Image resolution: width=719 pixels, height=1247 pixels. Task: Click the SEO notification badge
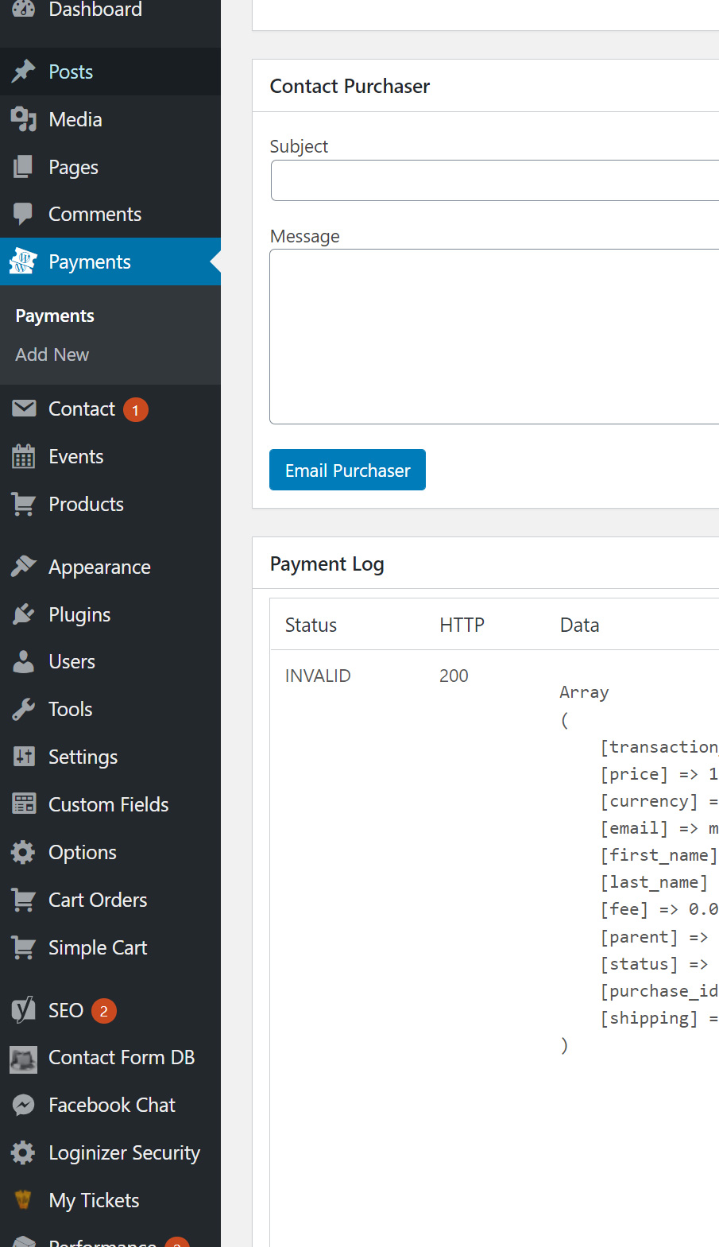click(x=104, y=1011)
